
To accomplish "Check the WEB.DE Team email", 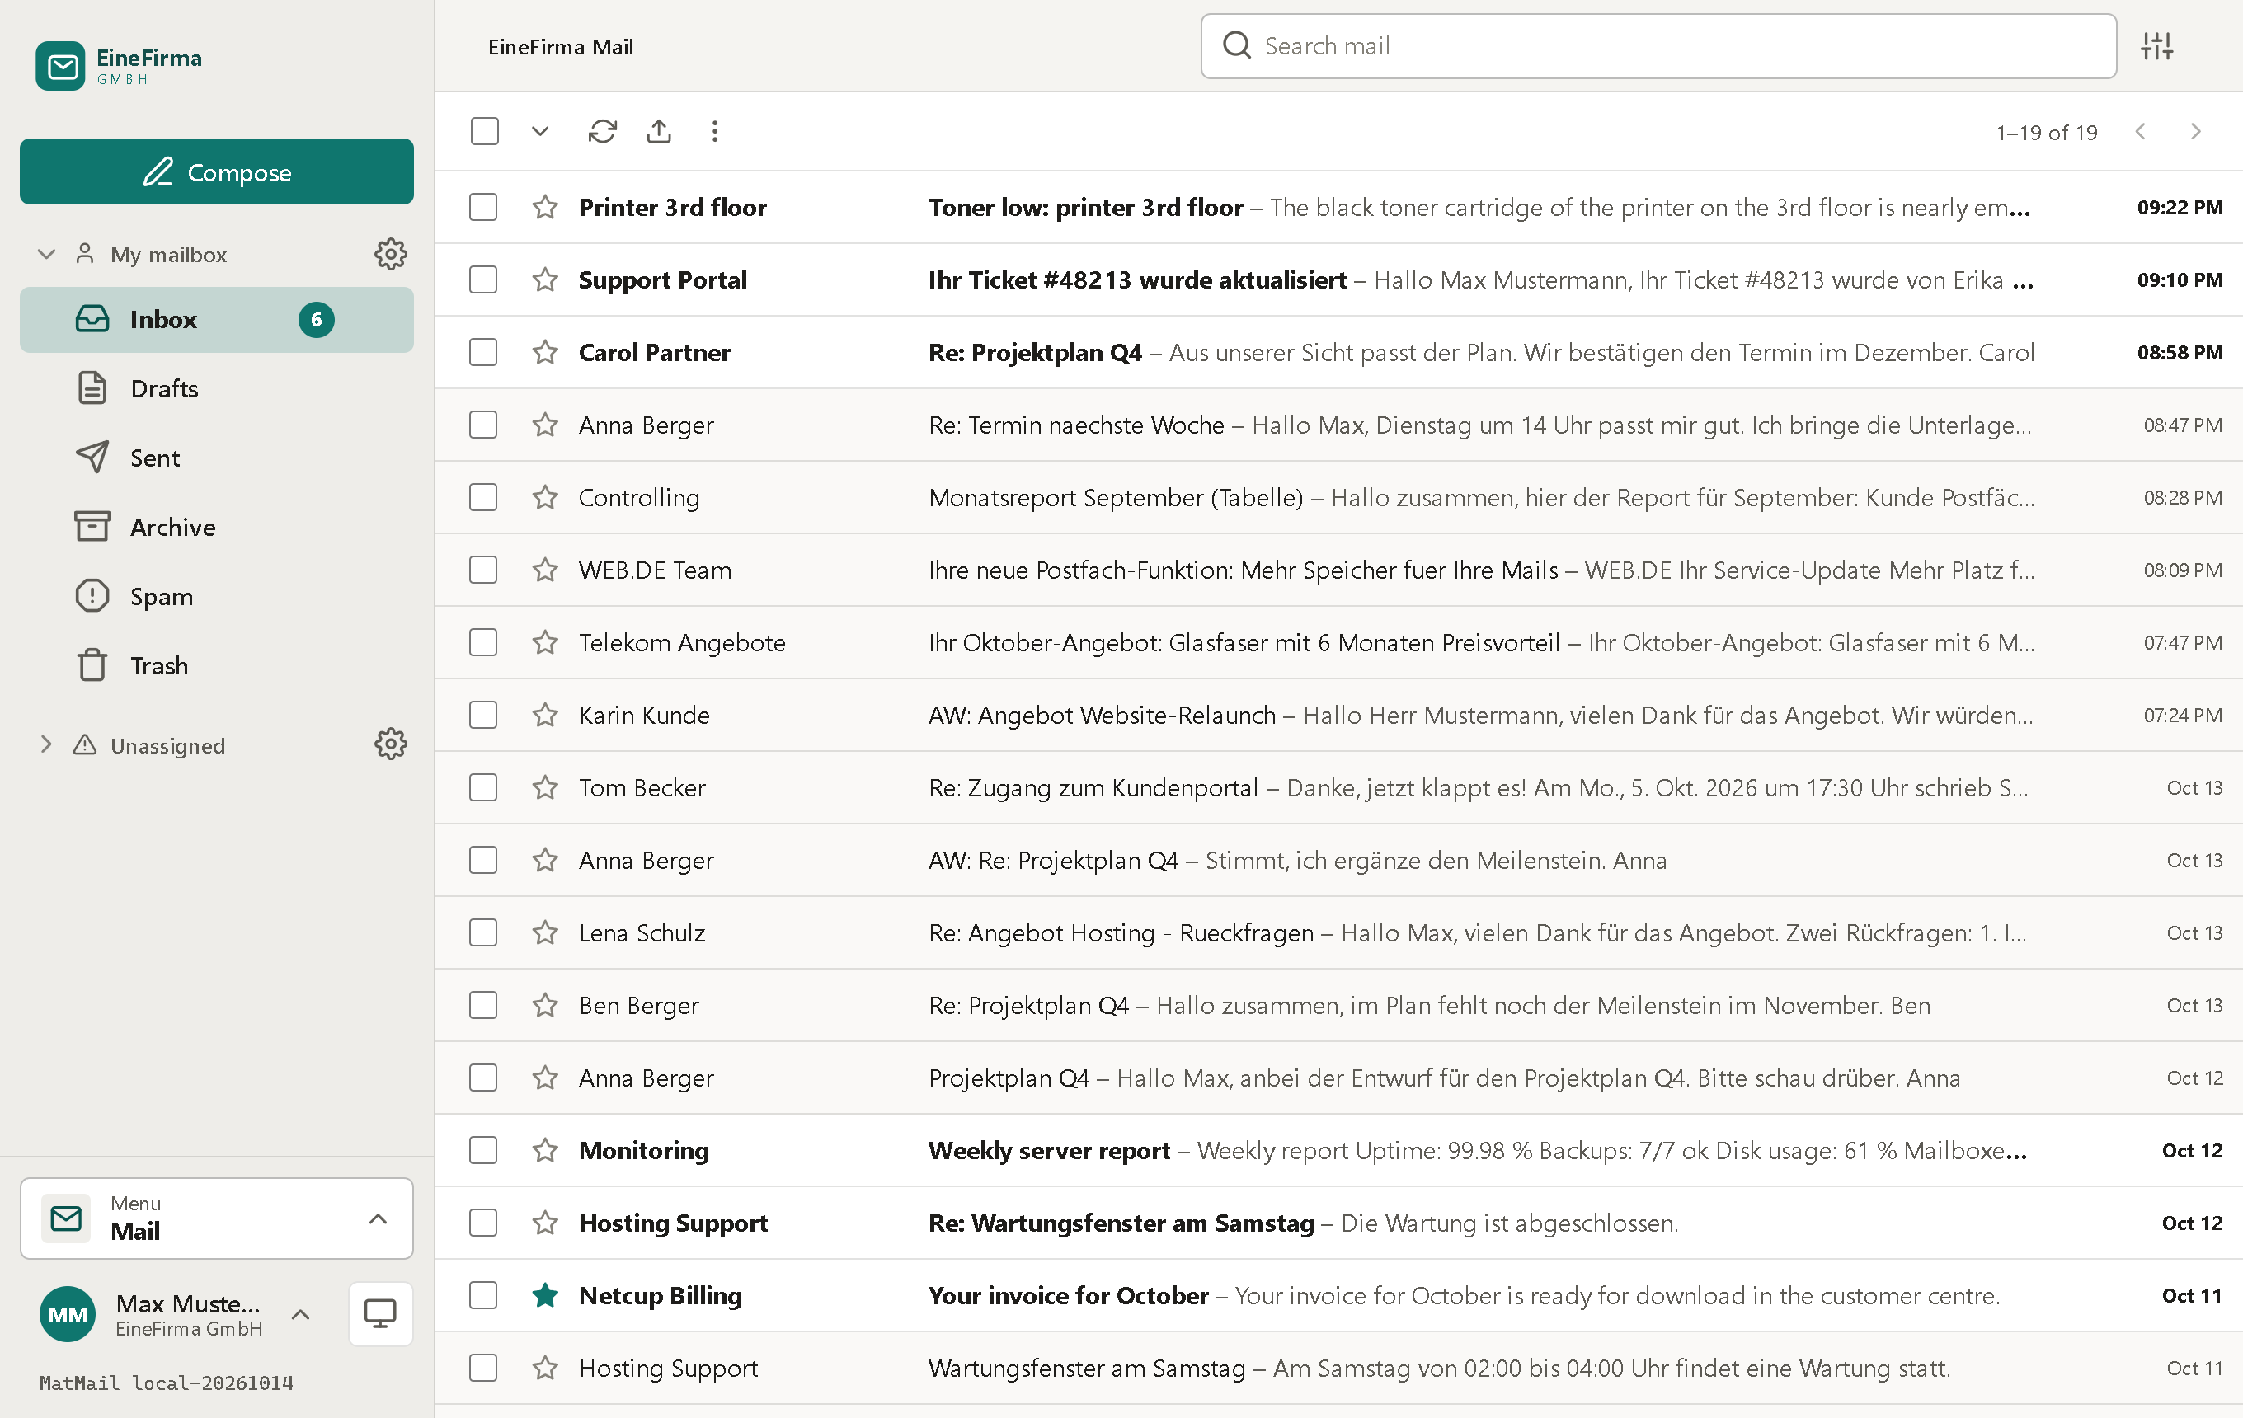I will [483, 570].
